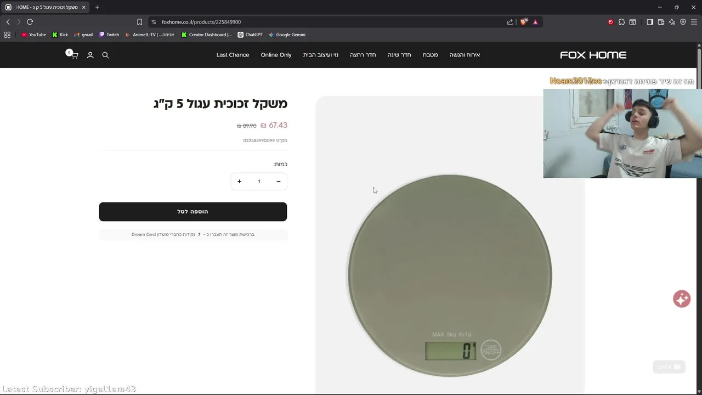Image resolution: width=702 pixels, height=395 pixels.
Task: Select the Online Only menu item
Action: click(276, 55)
